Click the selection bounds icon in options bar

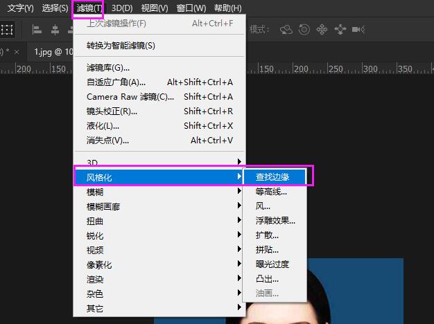point(7,30)
